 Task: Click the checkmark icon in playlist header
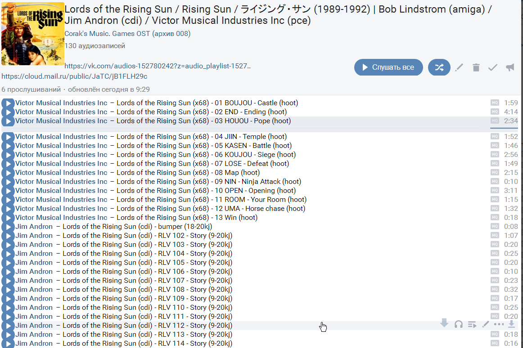click(493, 67)
